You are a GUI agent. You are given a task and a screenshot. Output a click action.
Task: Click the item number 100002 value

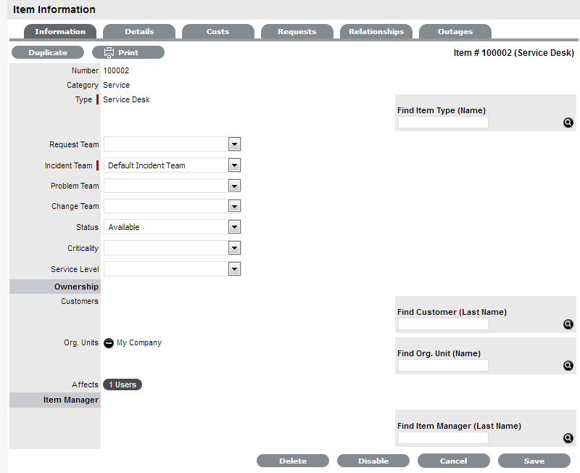click(116, 70)
